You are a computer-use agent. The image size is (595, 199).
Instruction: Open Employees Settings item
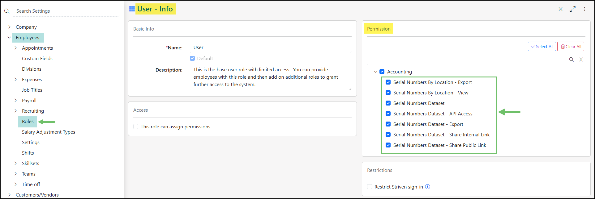click(31, 142)
